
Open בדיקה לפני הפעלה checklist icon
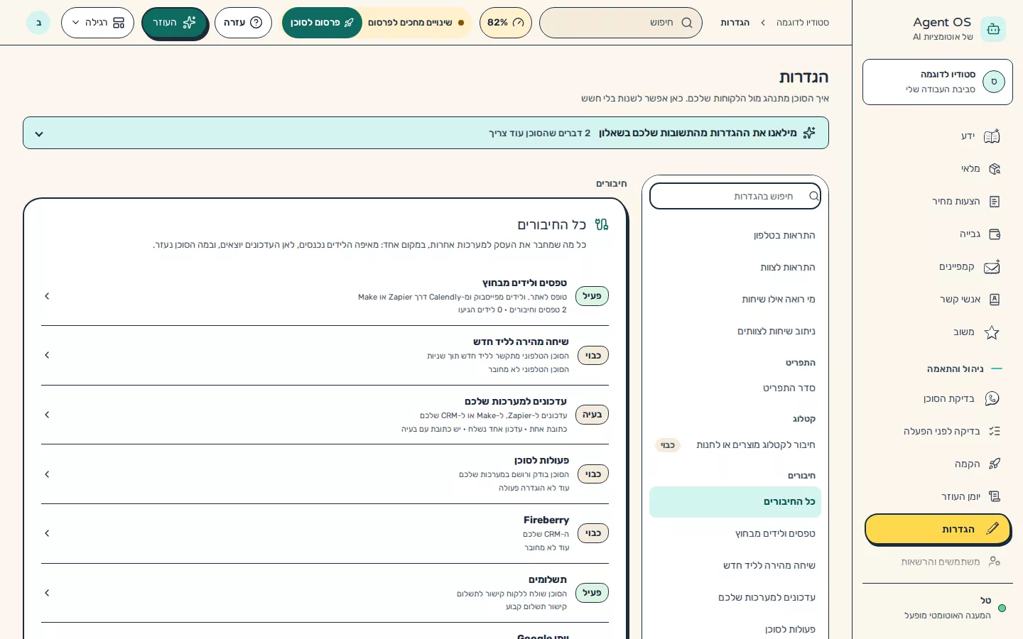pos(994,431)
